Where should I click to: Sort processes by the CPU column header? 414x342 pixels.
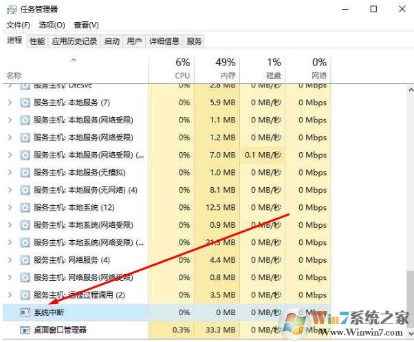pyautogui.click(x=182, y=75)
